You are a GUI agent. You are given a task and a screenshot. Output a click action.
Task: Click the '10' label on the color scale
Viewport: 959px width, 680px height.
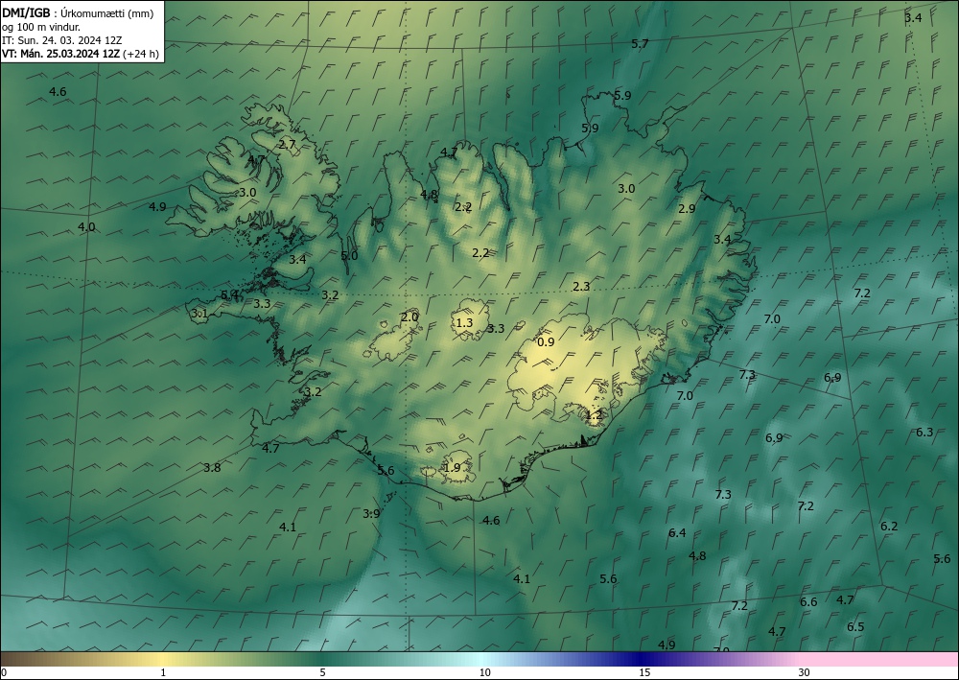(485, 672)
